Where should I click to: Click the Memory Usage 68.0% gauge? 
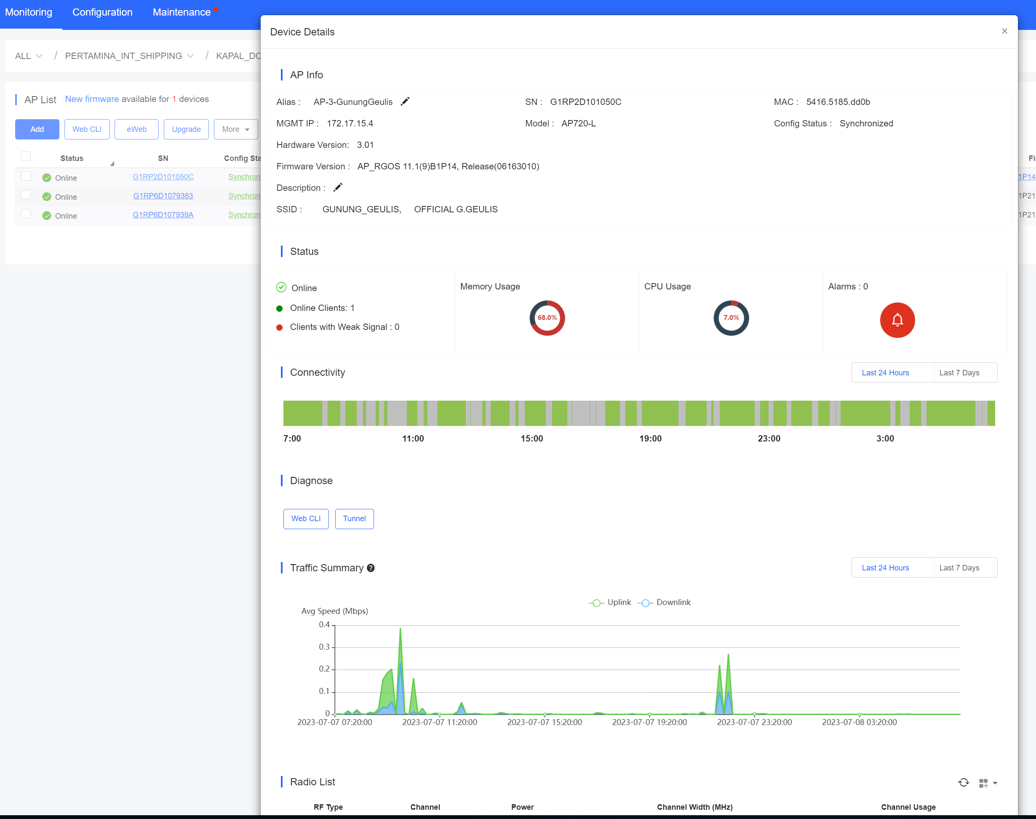click(x=547, y=318)
